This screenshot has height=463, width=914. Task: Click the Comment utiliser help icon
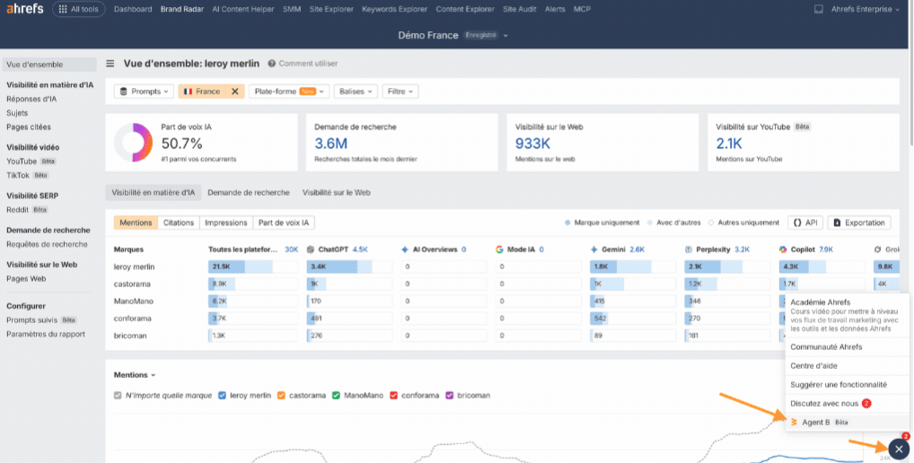(272, 64)
